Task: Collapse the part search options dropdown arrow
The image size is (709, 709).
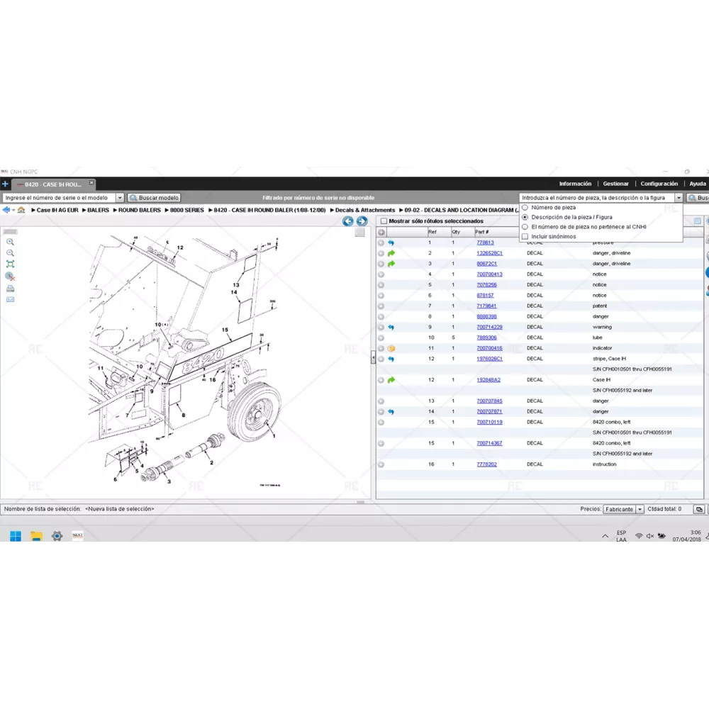Action: [679, 198]
